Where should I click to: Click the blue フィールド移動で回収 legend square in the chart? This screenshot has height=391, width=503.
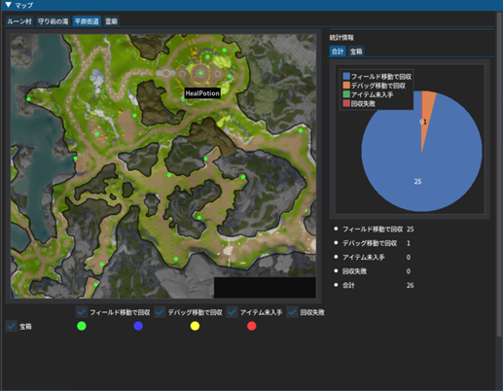point(346,77)
